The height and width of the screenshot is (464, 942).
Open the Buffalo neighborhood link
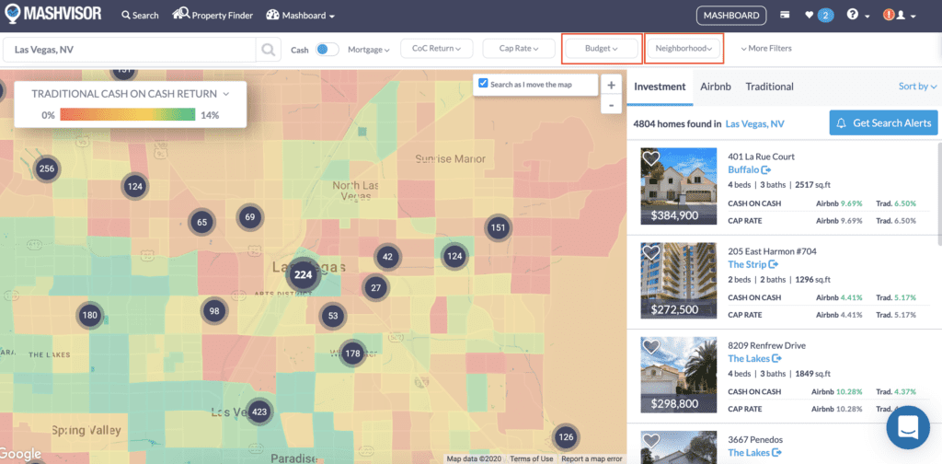pos(749,170)
